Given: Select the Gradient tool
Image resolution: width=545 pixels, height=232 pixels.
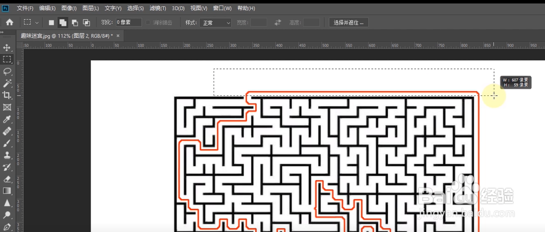Looking at the screenshot, I should (x=6, y=190).
